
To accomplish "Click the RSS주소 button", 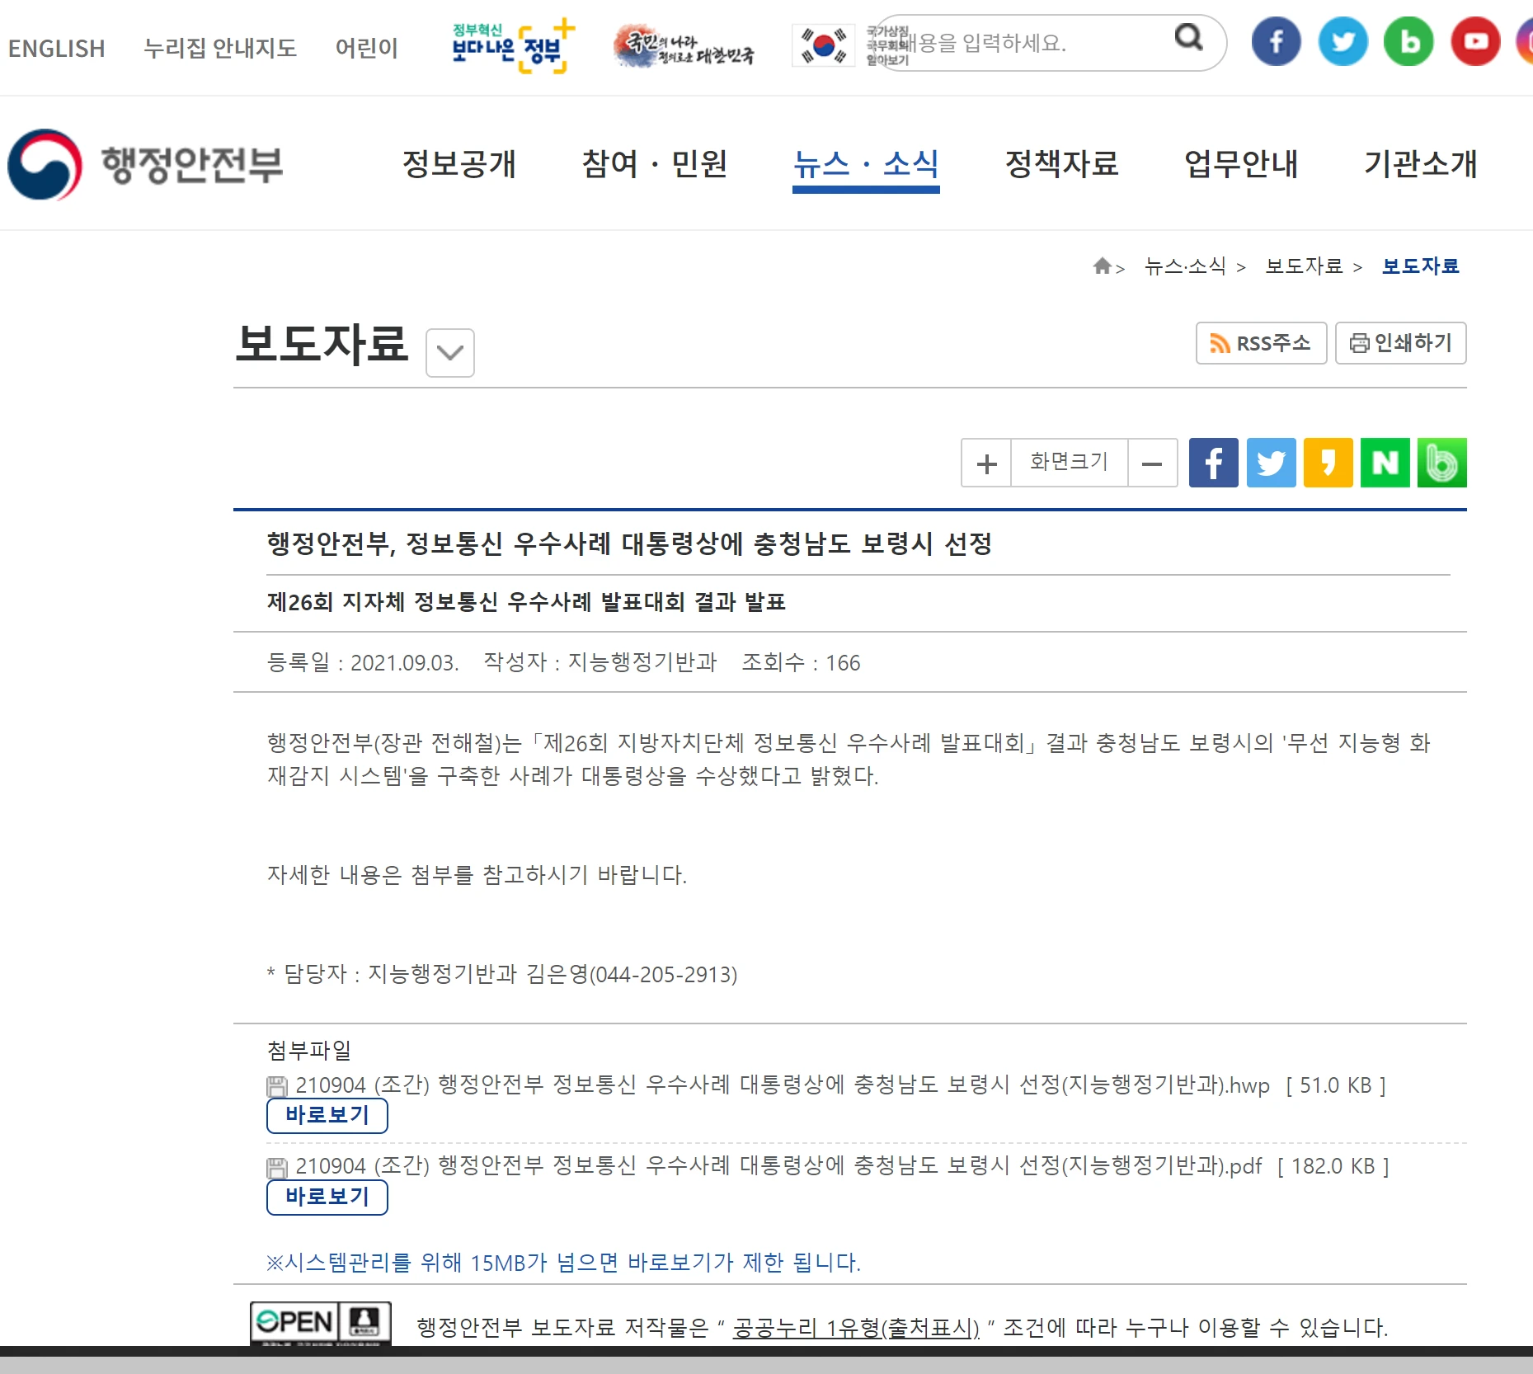I will pos(1261,342).
